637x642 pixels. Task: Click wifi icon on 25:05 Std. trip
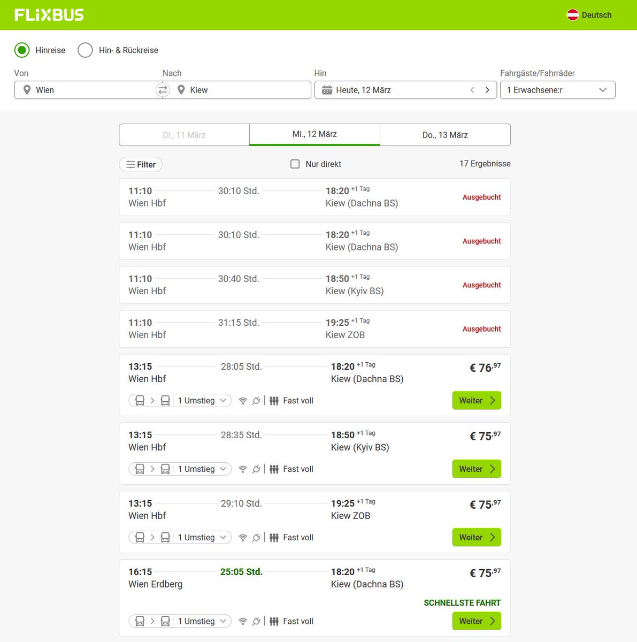click(x=243, y=622)
